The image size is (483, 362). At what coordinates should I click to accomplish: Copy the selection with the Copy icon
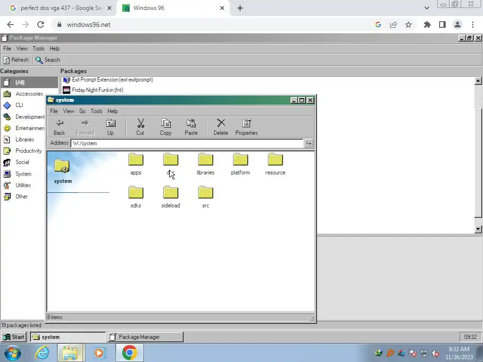point(166,127)
